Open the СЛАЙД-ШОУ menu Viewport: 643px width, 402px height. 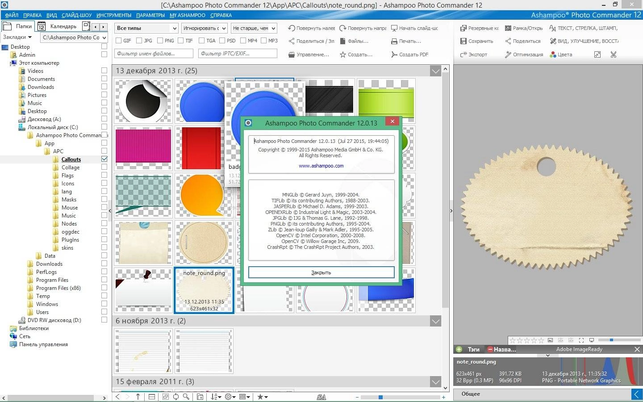pyautogui.click(x=76, y=15)
